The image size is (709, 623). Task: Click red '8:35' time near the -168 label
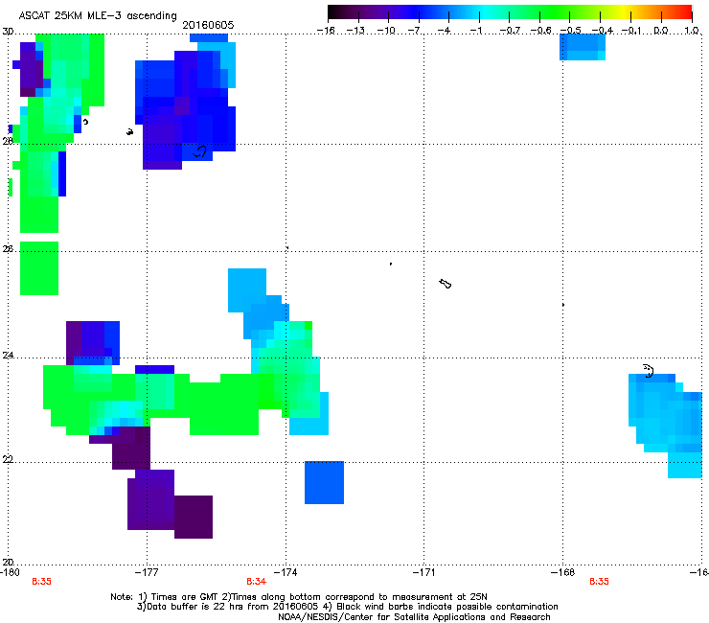(x=599, y=582)
